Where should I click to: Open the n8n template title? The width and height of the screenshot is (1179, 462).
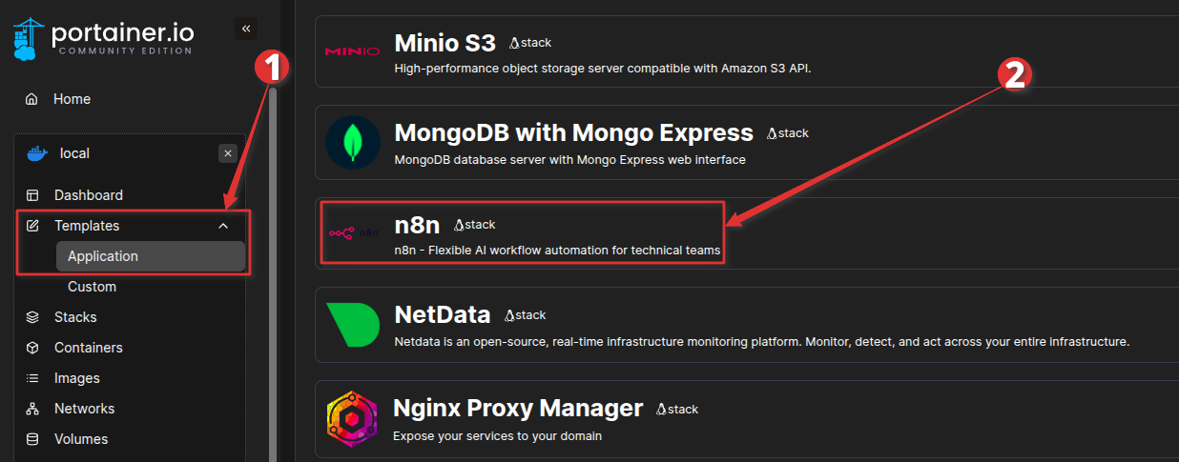pos(417,225)
